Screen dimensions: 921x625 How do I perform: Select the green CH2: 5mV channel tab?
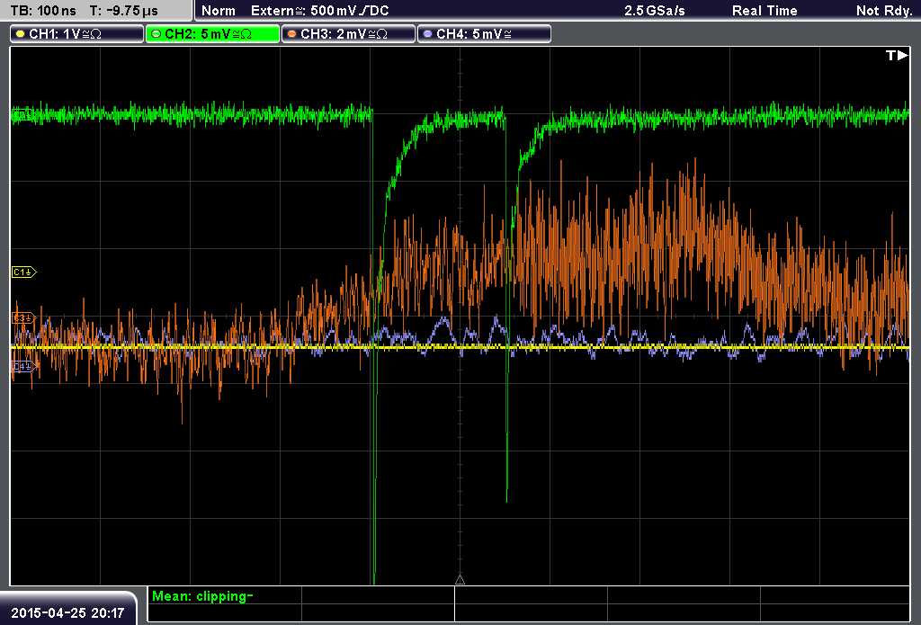tap(212, 34)
